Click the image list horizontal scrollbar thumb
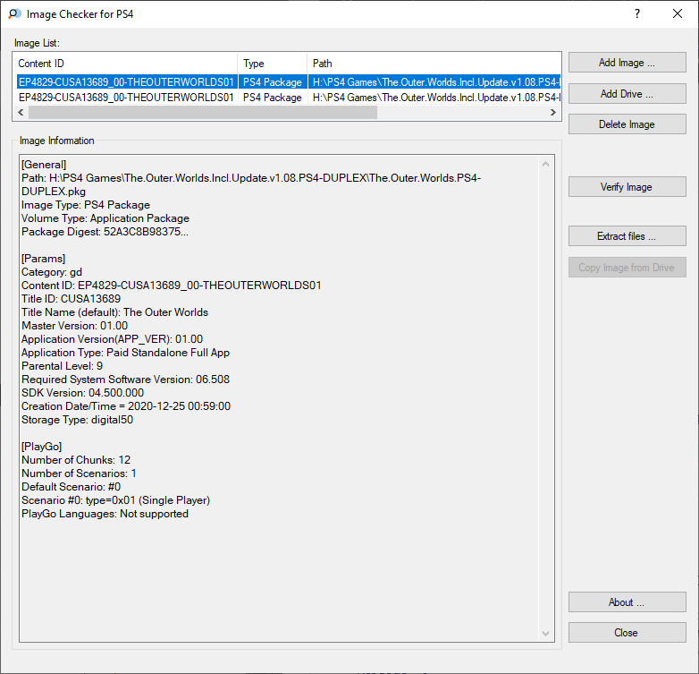This screenshot has width=699, height=674. [x=202, y=113]
